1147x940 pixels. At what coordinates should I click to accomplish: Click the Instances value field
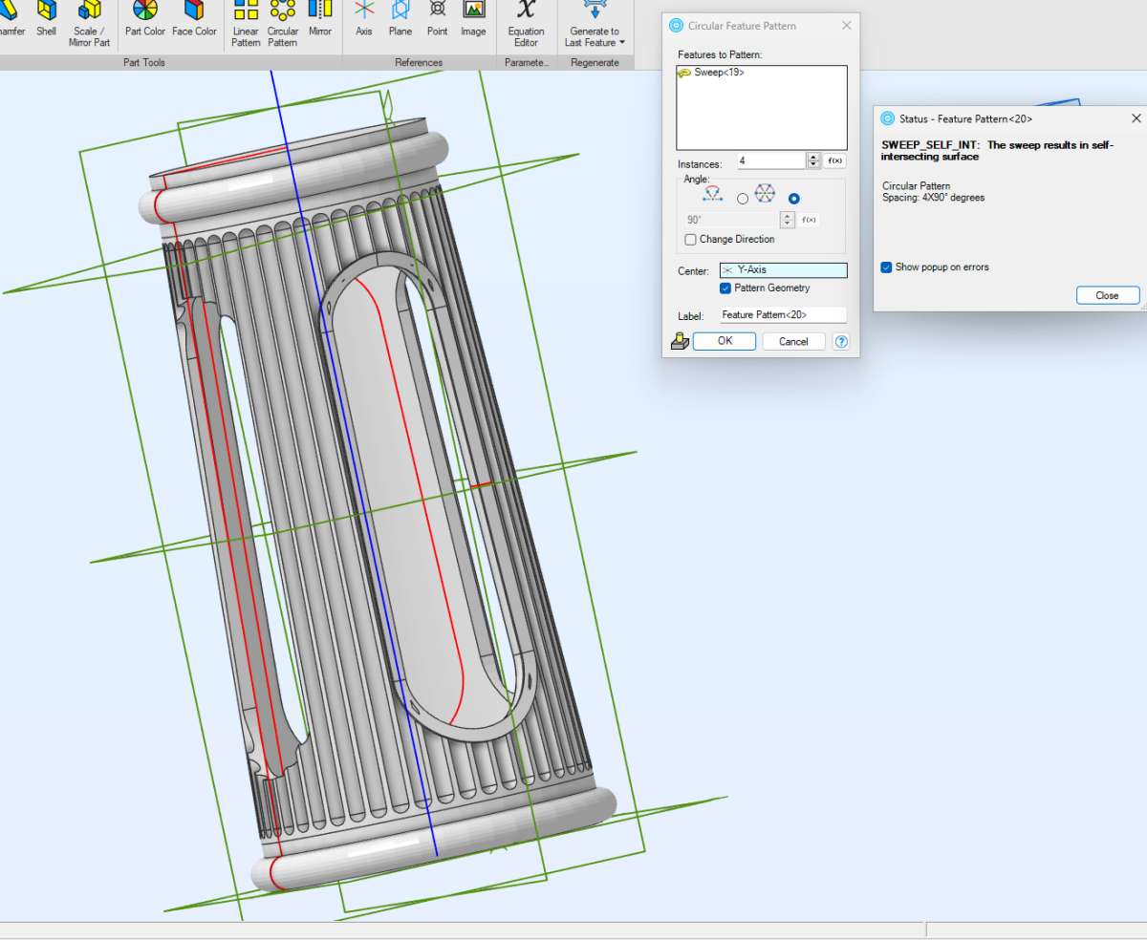[x=771, y=161]
